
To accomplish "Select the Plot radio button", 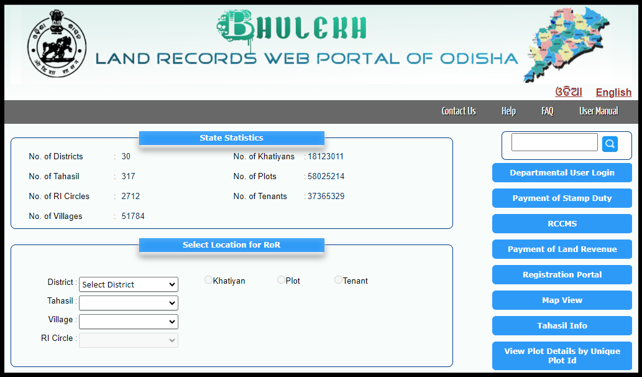I will 281,280.
